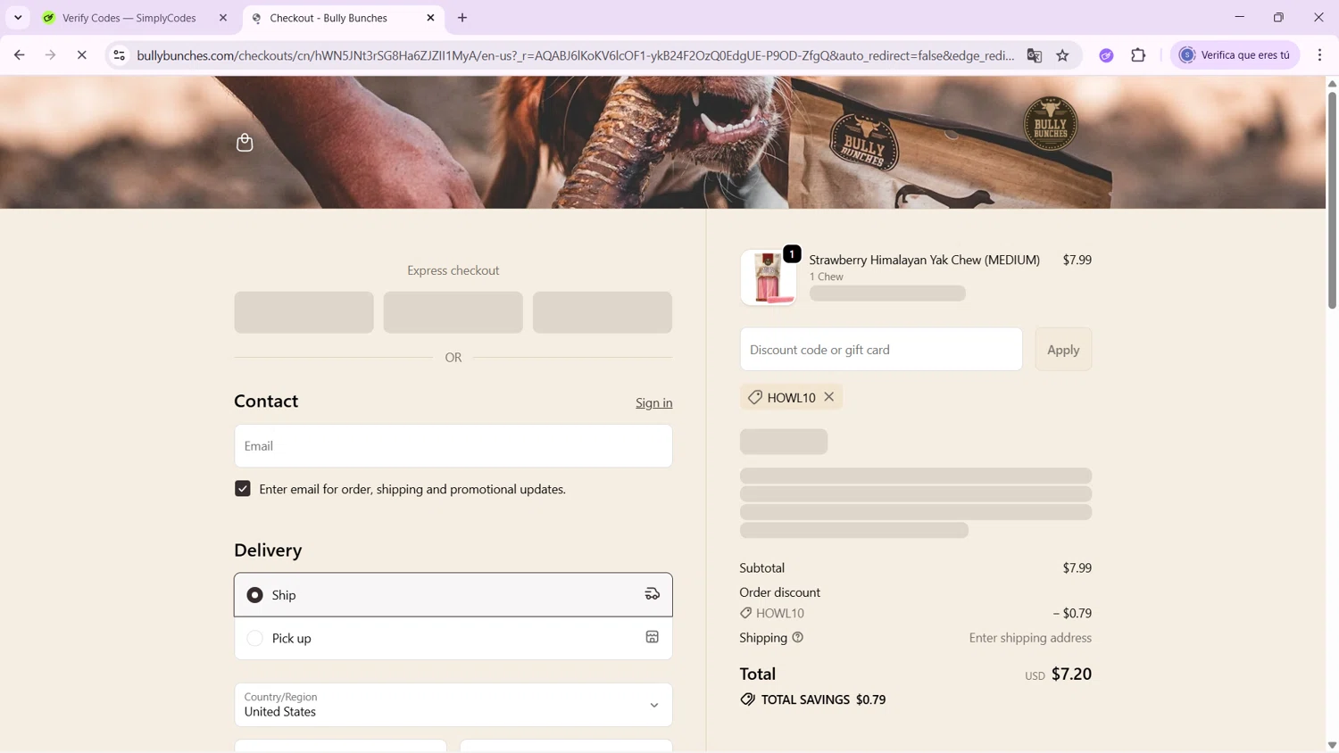Click the HOWL10 discount amount – $0.79
This screenshot has width=1339, height=753.
click(1072, 613)
